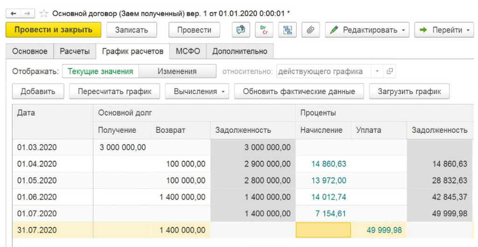This screenshot has height=247, width=478.
Task: Open the Дополнительно tab
Action: coord(239,51)
